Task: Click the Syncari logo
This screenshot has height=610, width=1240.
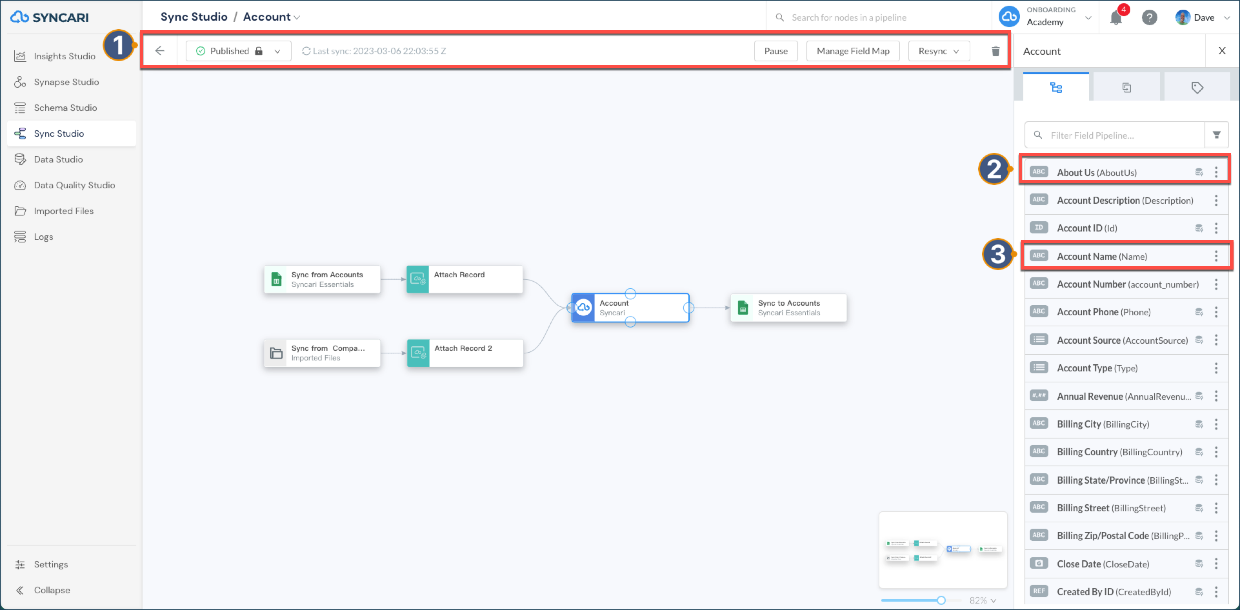Action: click(50, 17)
